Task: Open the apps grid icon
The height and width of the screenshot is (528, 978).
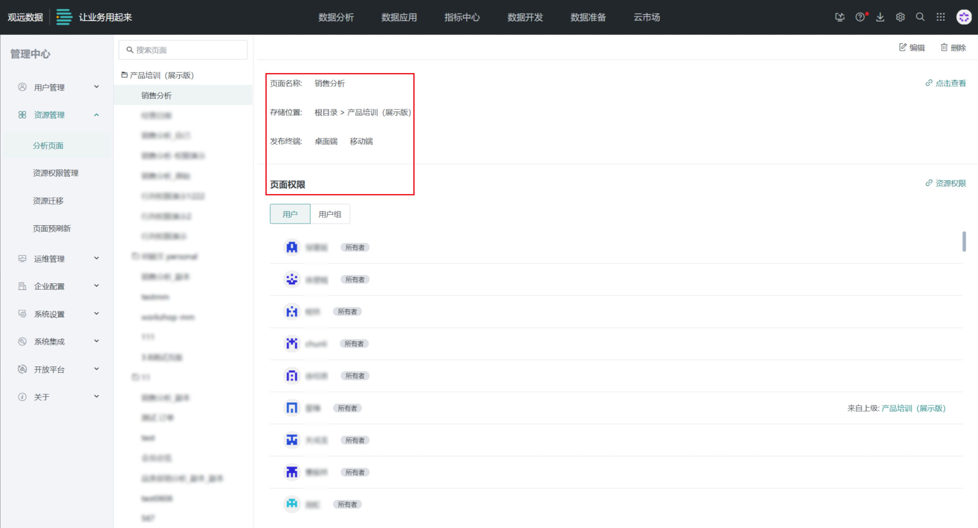Action: pyautogui.click(x=941, y=17)
